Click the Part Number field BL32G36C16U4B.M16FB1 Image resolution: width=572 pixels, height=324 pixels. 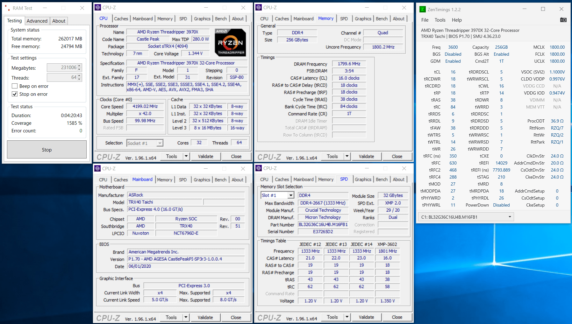click(x=323, y=224)
